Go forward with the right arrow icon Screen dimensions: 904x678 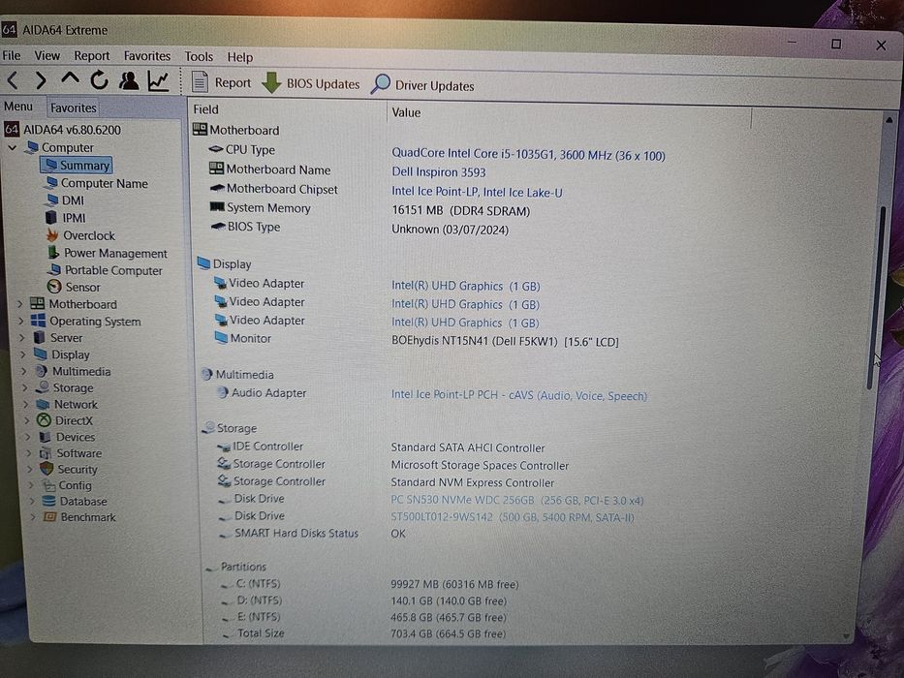[41, 80]
